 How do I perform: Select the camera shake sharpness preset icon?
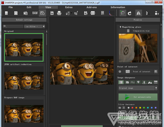click(127, 82)
